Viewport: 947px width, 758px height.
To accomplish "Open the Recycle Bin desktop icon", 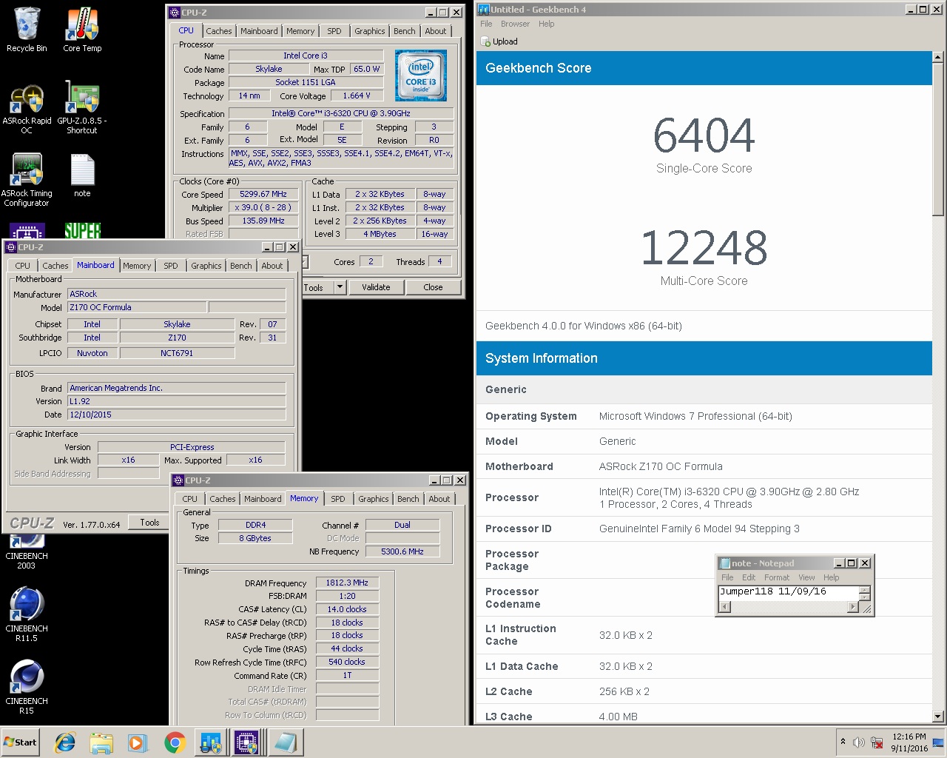I will tap(27, 30).
